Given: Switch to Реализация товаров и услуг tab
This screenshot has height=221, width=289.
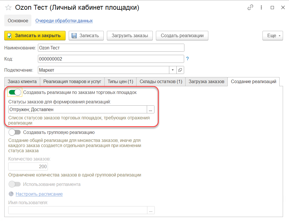Looking at the screenshot, I should click(72, 82).
